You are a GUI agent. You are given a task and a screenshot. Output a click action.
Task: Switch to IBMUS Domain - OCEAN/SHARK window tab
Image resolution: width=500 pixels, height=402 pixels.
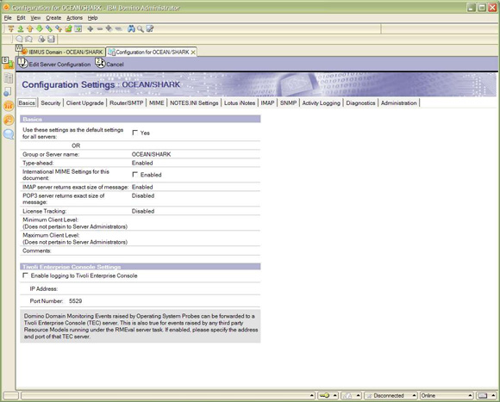pyautogui.click(x=62, y=52)
